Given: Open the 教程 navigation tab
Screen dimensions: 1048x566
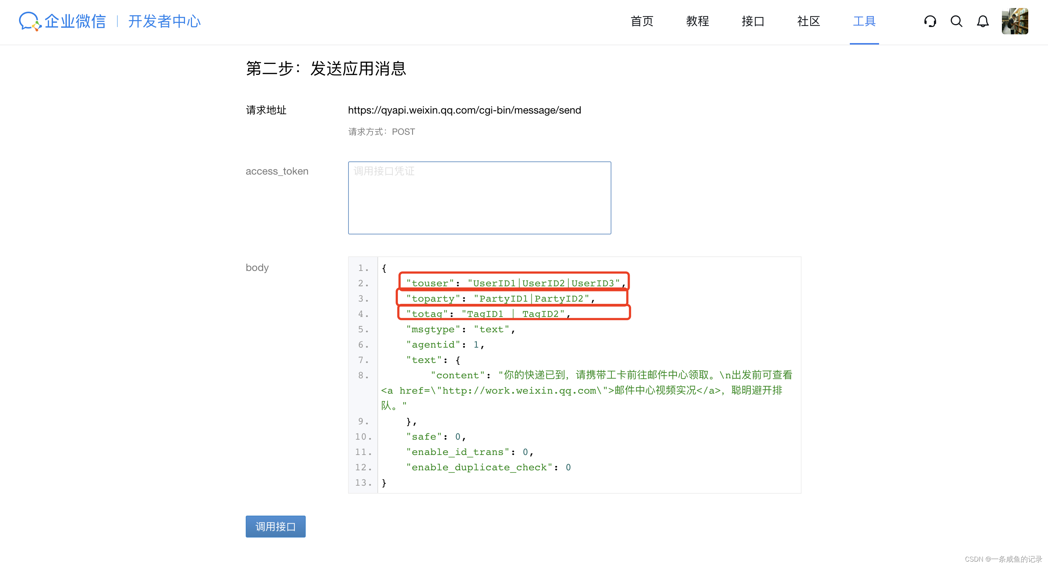Looking at the screenshot, I should point(697,21).
